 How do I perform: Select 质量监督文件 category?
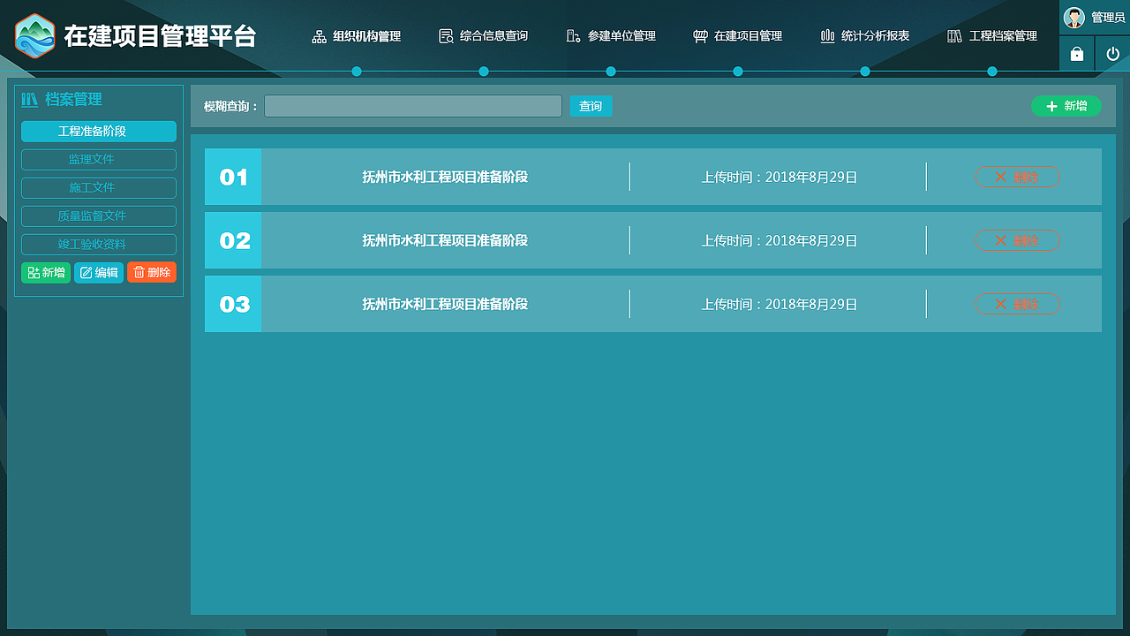tap(99, 216)
